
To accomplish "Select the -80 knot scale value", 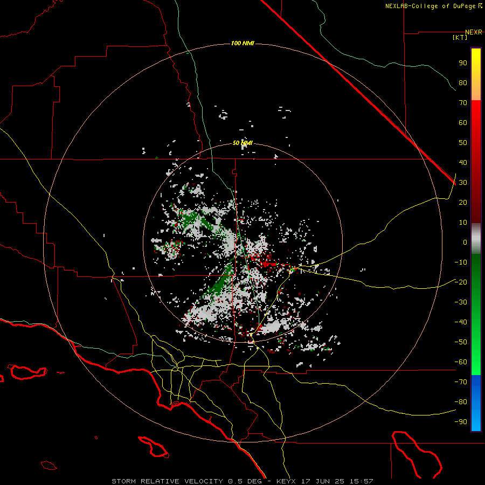I will click(x=461, y=402).
